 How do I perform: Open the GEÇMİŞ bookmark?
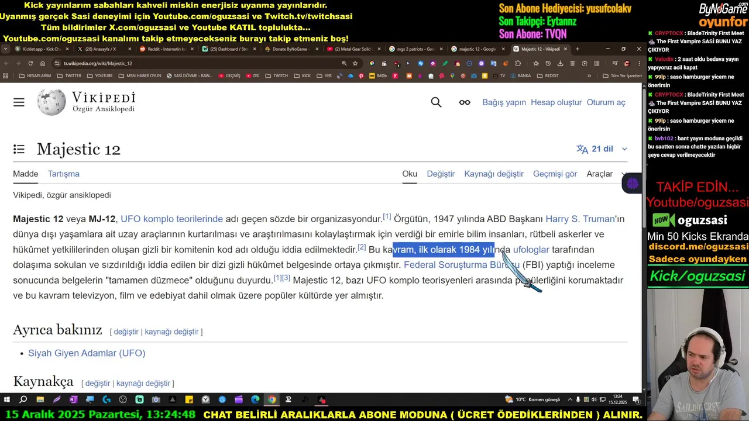pos(229,75)
